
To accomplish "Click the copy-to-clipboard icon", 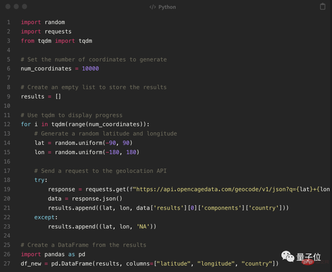I will (322, 6).
